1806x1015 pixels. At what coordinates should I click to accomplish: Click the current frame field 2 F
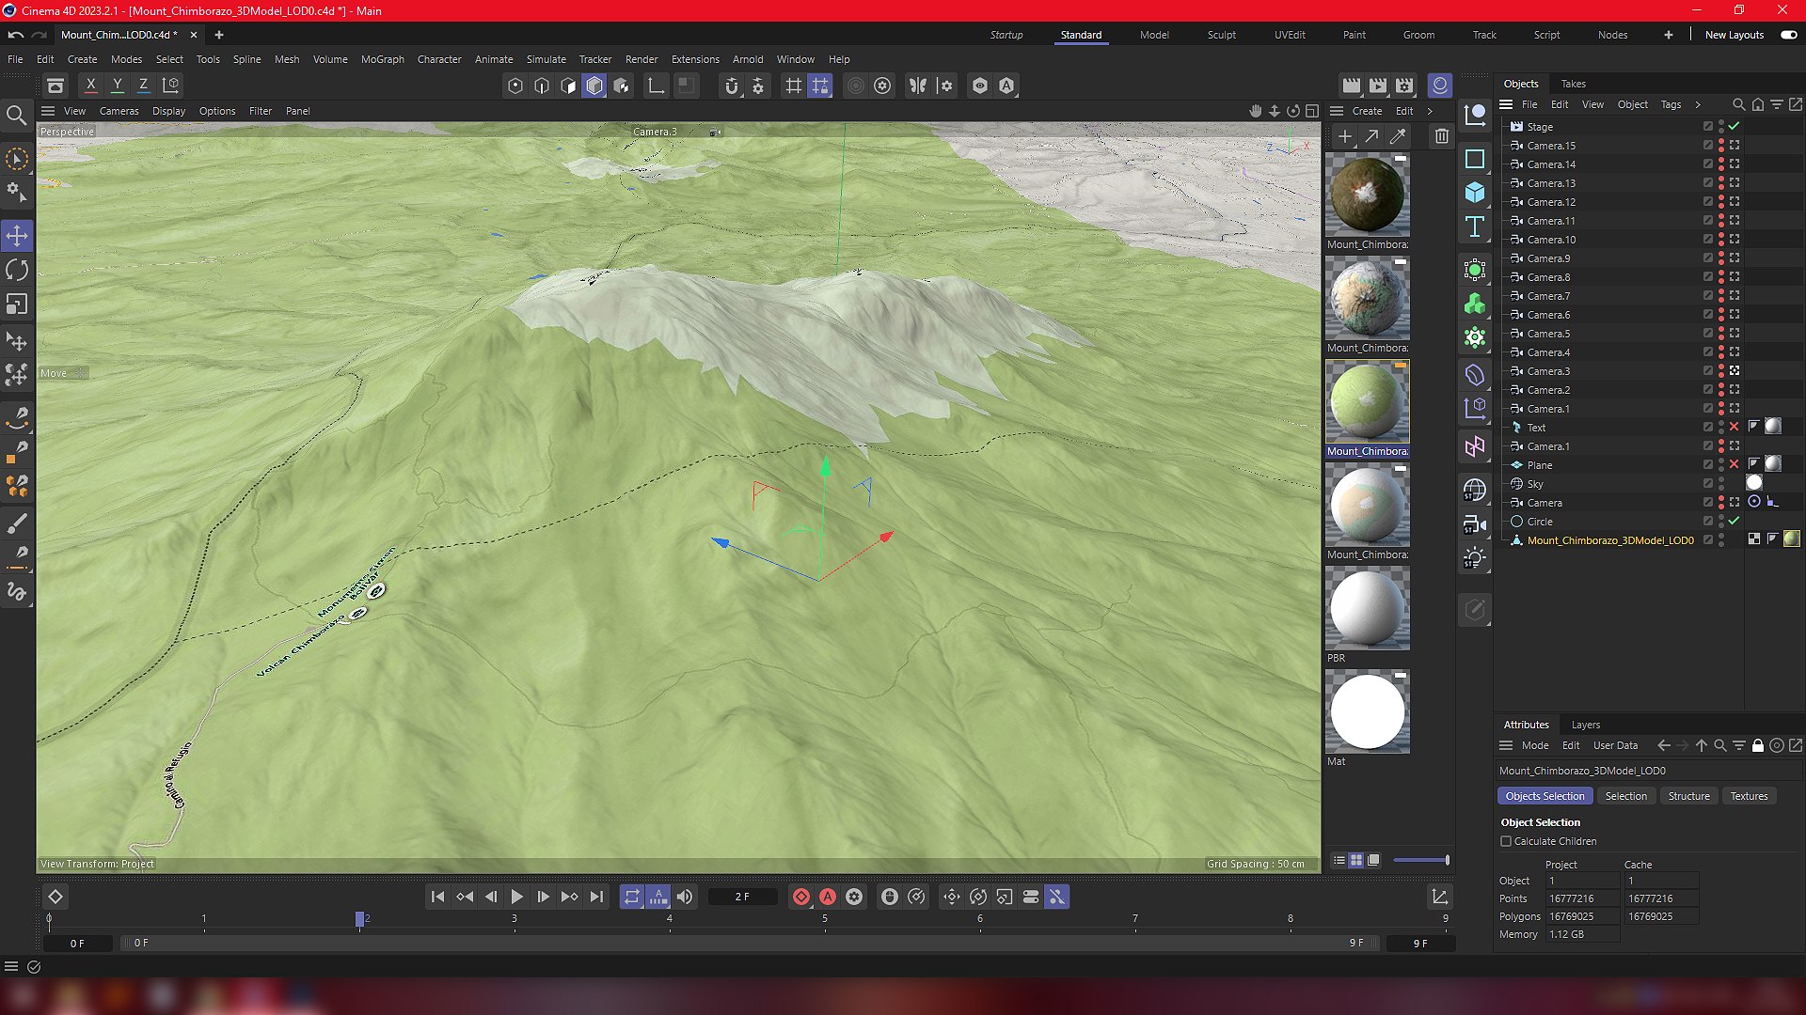click(x=742, y=898)
